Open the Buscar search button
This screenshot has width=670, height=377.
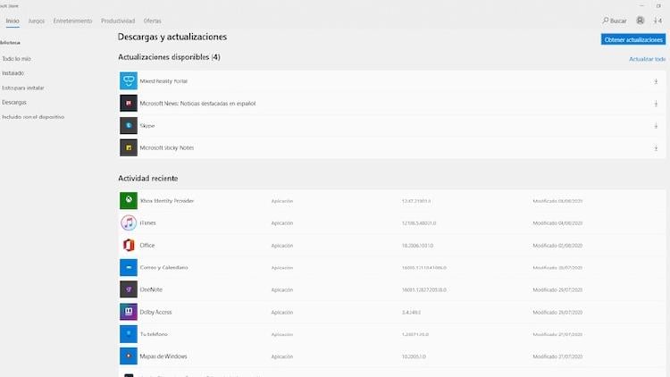click(x=615, y=21)
